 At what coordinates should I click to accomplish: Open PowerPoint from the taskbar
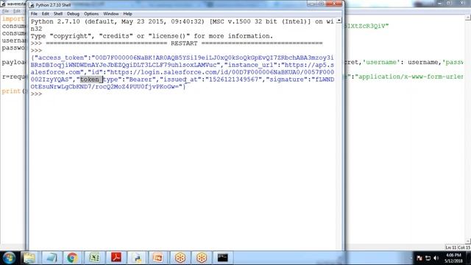coord(158,258)
